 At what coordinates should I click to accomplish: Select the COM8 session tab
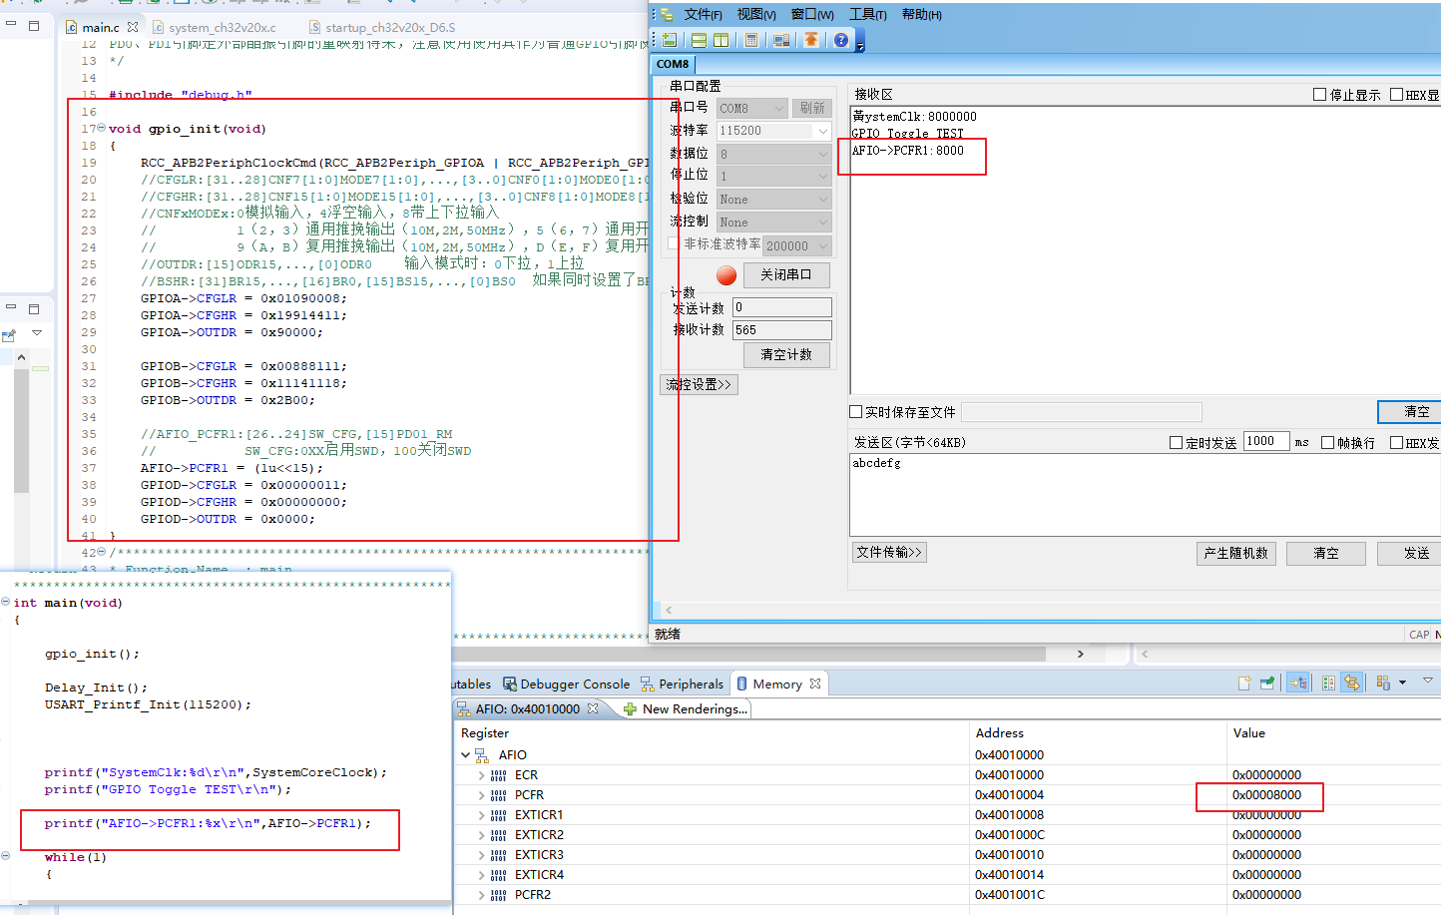pos(673,64)
